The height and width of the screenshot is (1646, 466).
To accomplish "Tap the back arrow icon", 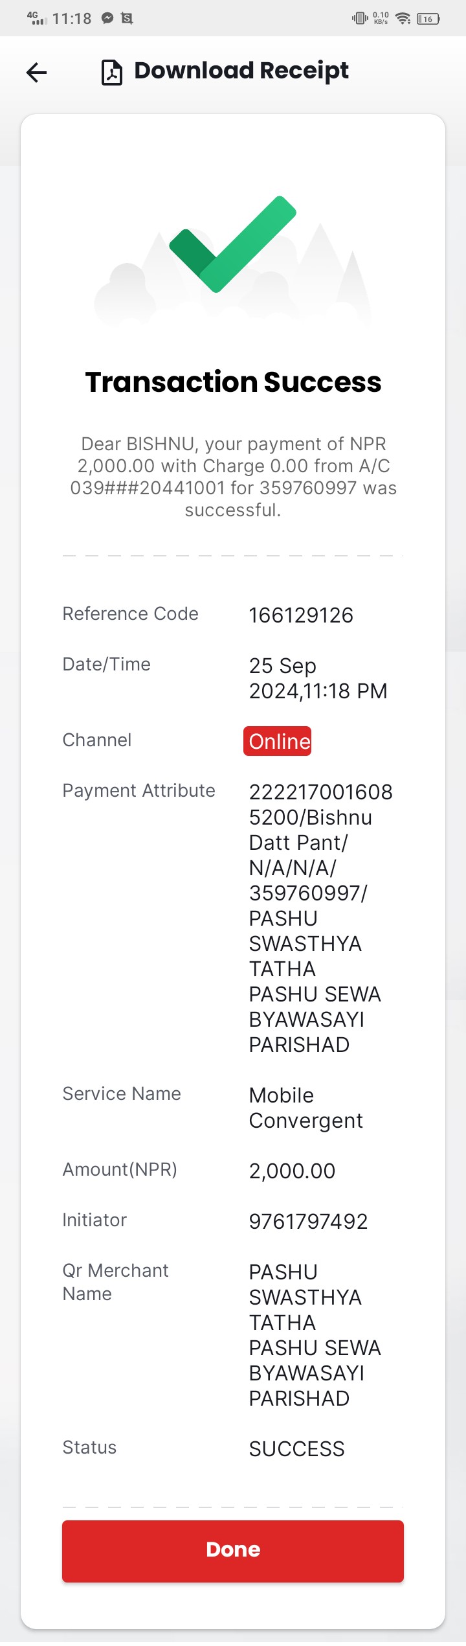I will [x=36, y=72].
